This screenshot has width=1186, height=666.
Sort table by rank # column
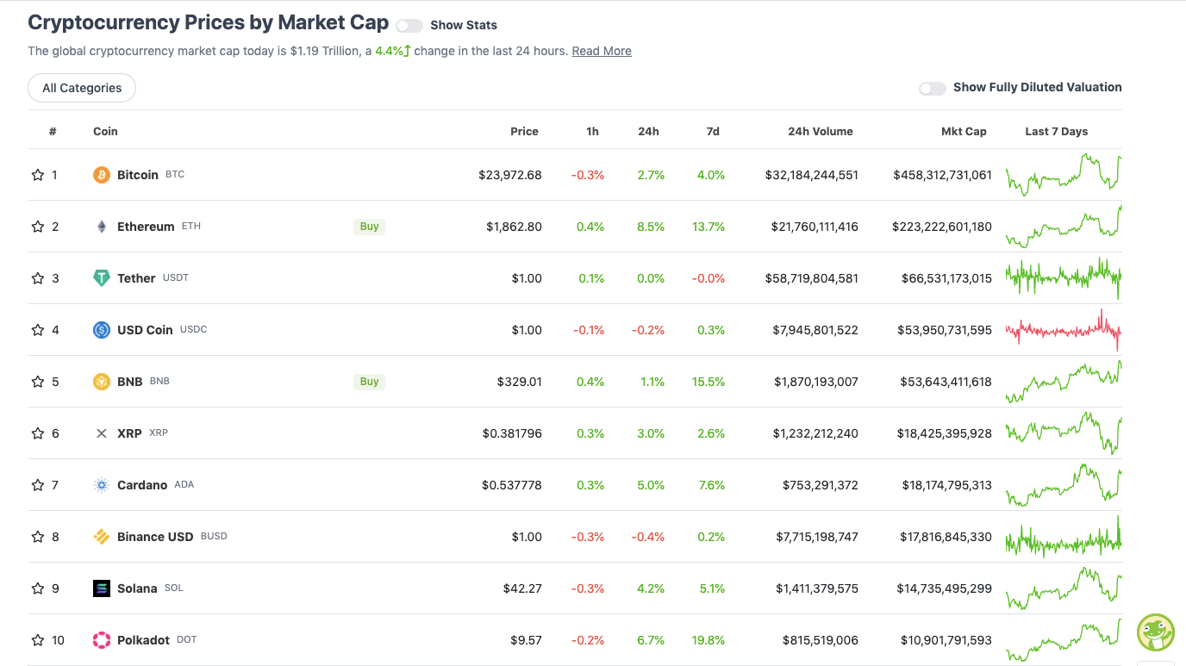[x=53, y=132]
